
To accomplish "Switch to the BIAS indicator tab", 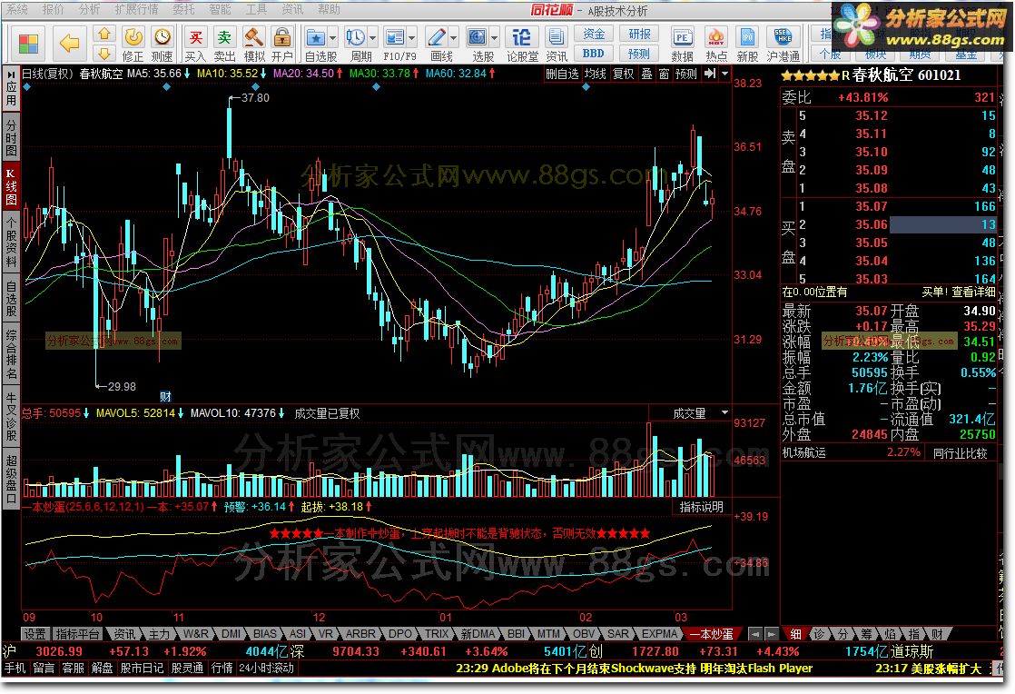I will coord(265,634).
